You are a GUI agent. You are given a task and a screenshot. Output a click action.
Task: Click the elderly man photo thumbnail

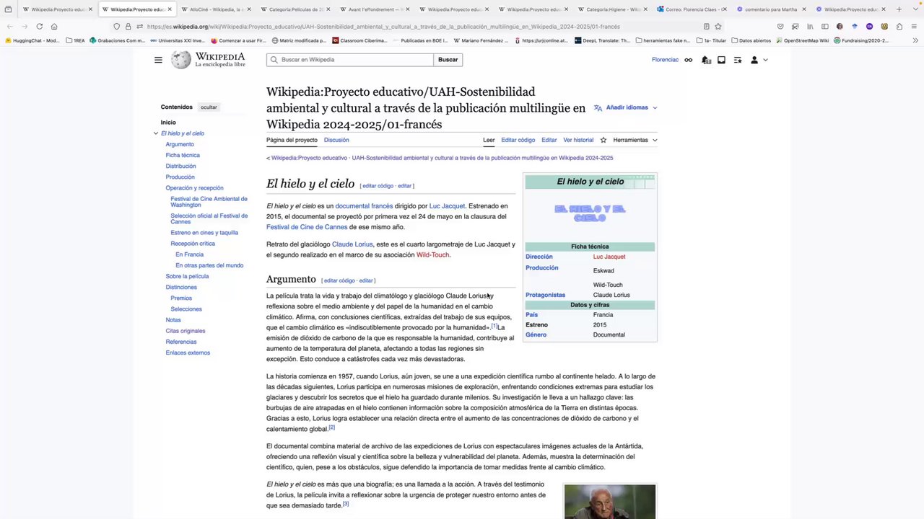[x=610, y=501]
